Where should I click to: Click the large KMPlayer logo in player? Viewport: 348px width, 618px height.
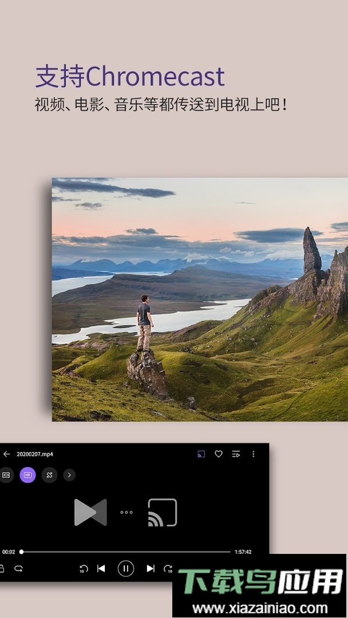[x=90, y=512]
